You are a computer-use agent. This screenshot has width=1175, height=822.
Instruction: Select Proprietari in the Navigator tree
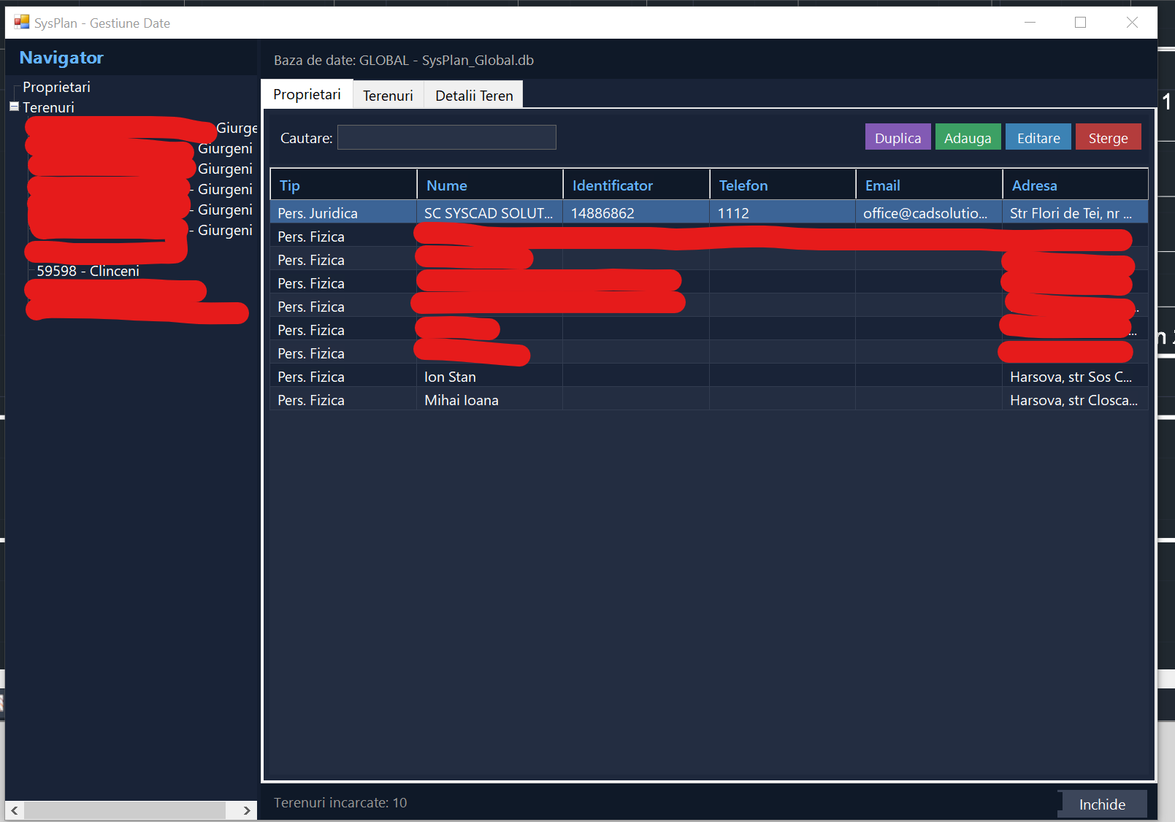click(56, 87)
